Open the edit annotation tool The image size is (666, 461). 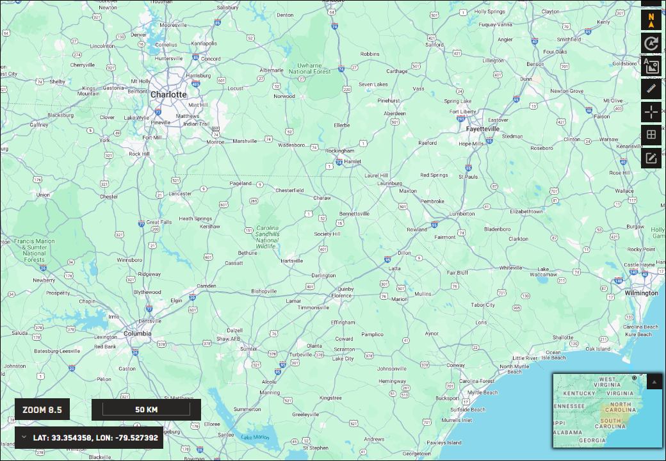point(651,158)
